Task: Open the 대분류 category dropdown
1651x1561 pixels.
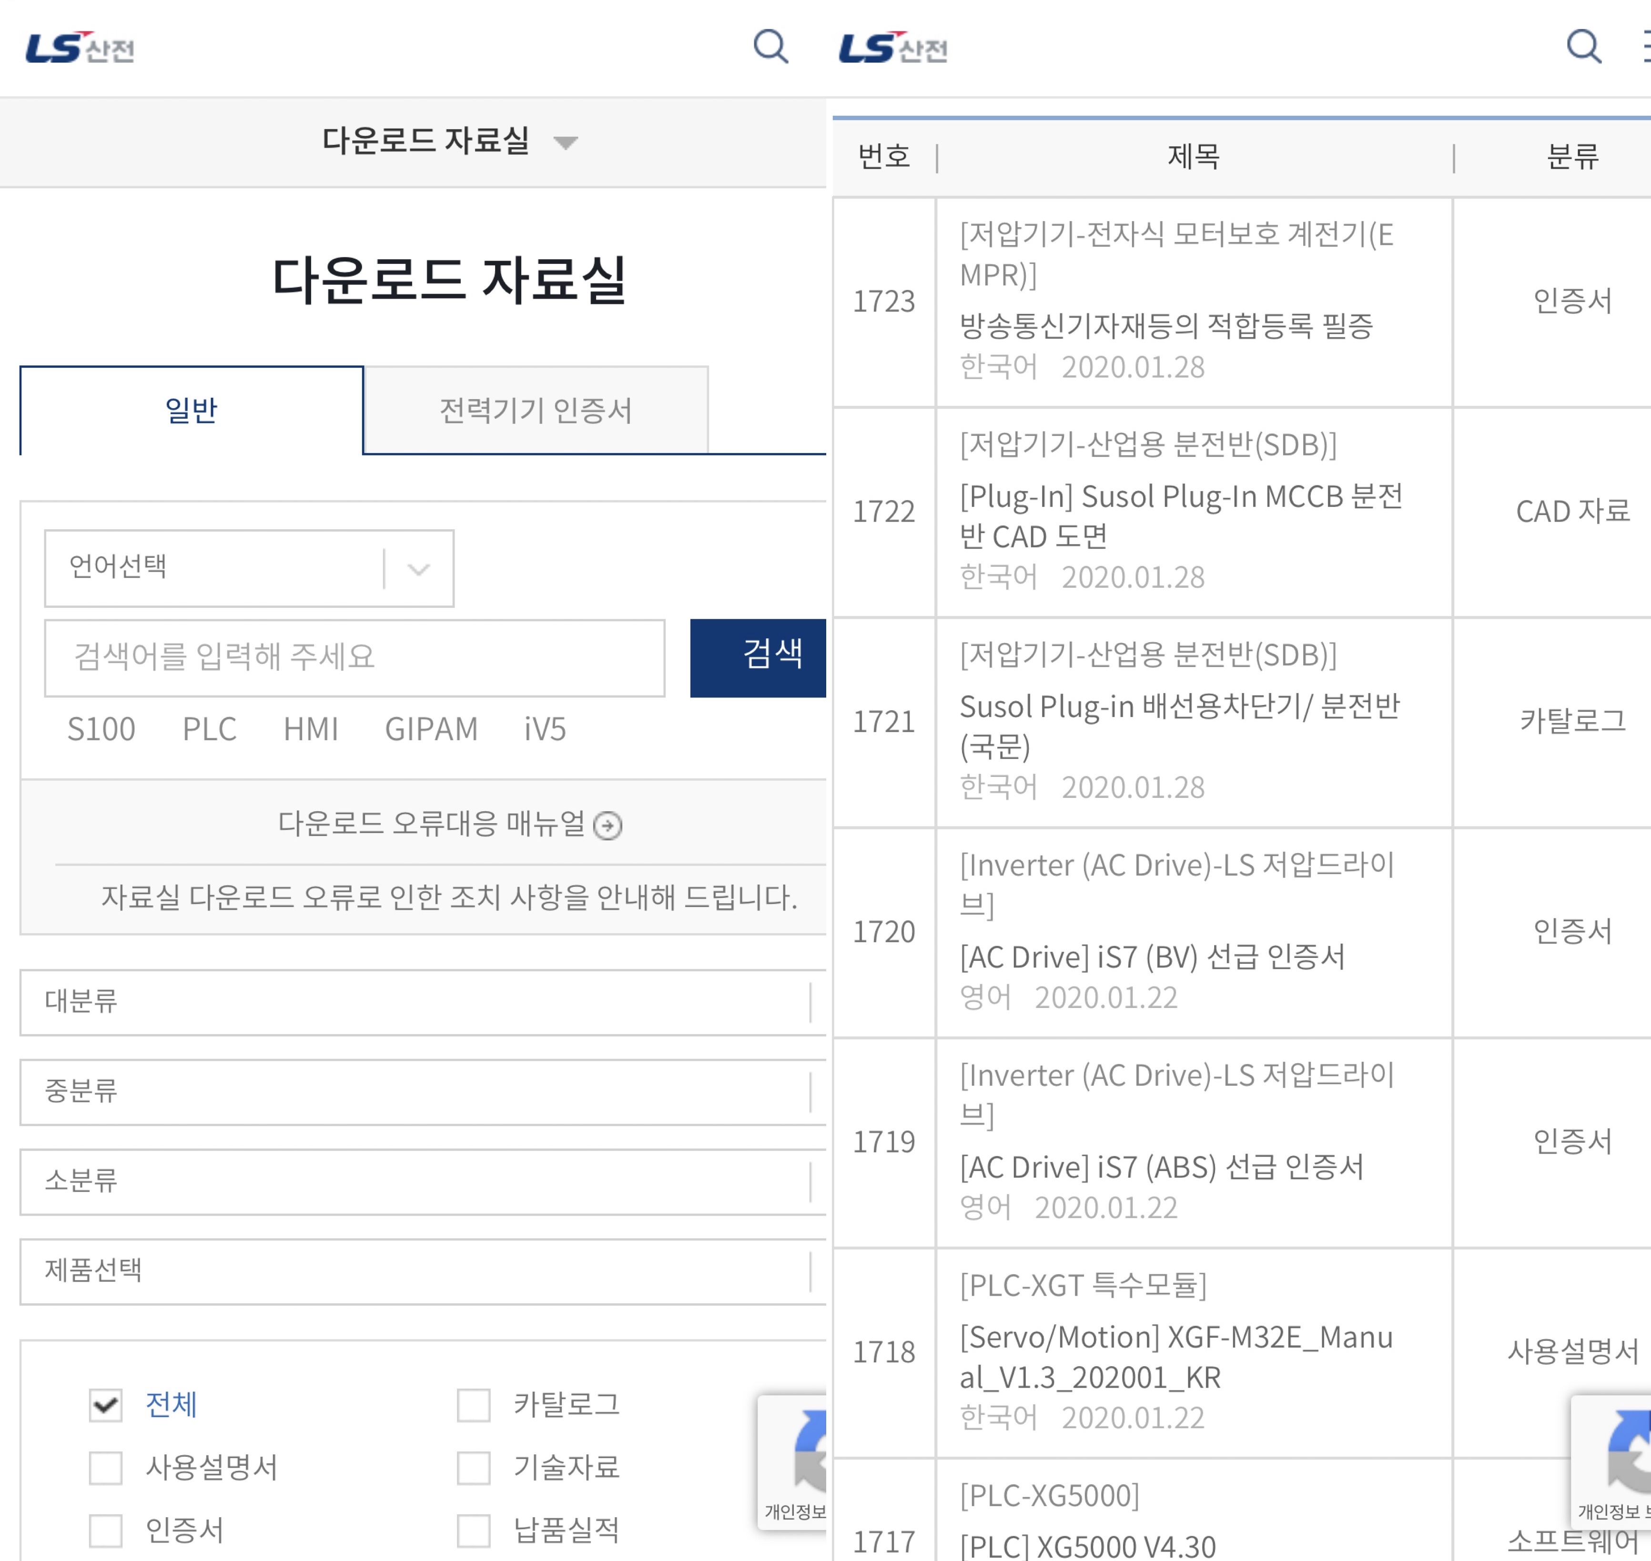Action: coord(423,1002)
